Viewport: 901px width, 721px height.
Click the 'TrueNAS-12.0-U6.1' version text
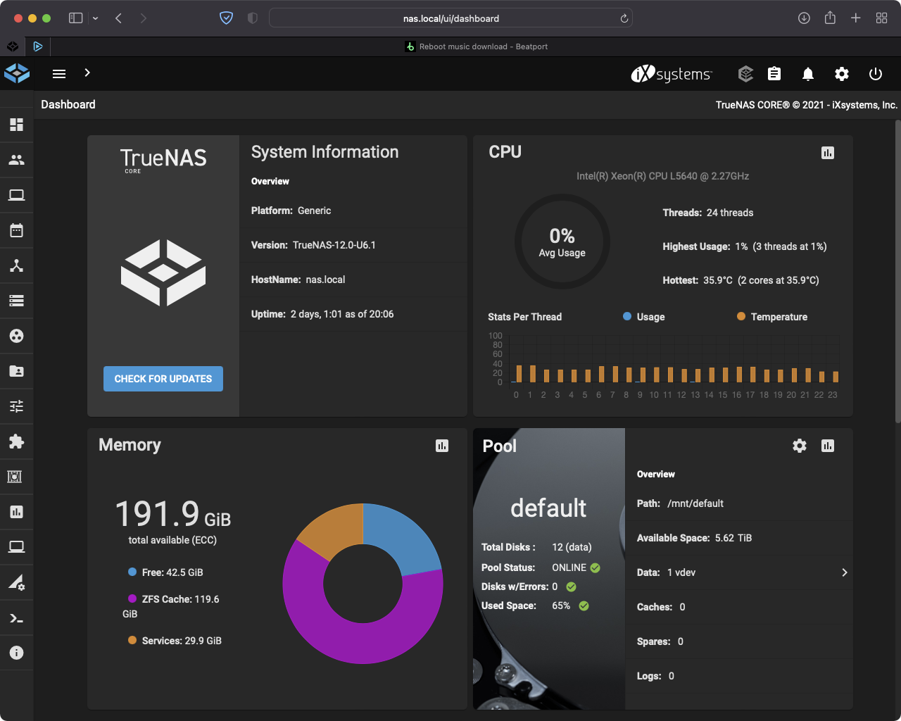[x=334, y=245]
